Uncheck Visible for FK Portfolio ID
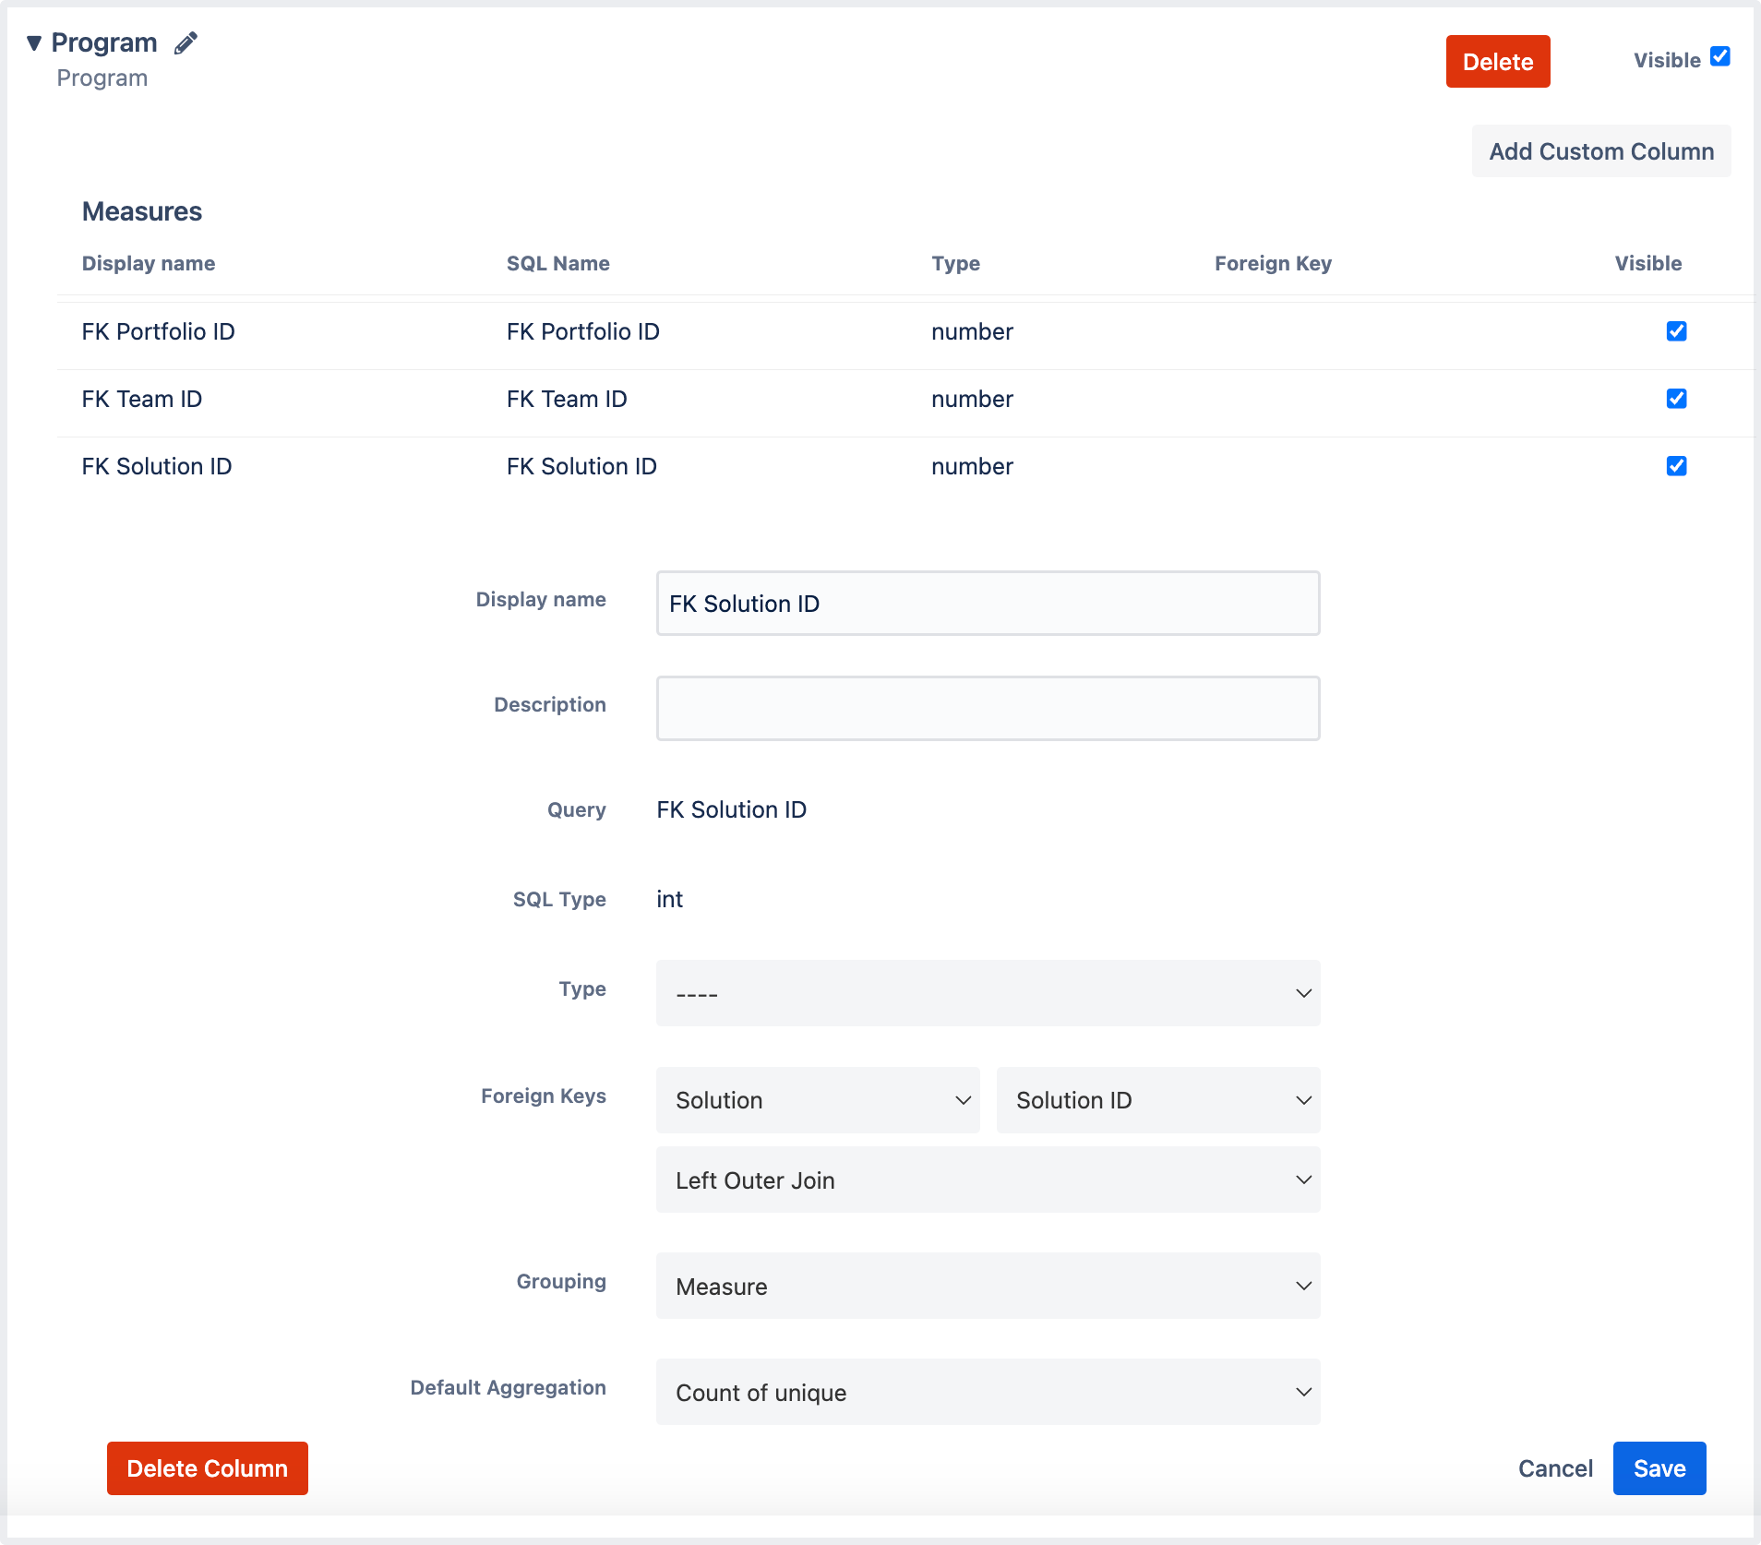Image resolution: width=1761 pixels, height=1545 pixels. pyautogui.click(x=1676, y=331)
